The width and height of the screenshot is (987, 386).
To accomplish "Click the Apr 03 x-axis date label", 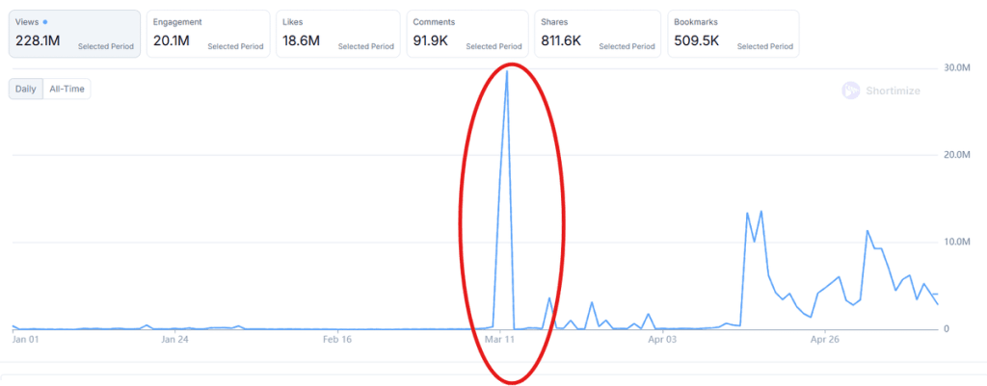I will (x=662, y=340).
